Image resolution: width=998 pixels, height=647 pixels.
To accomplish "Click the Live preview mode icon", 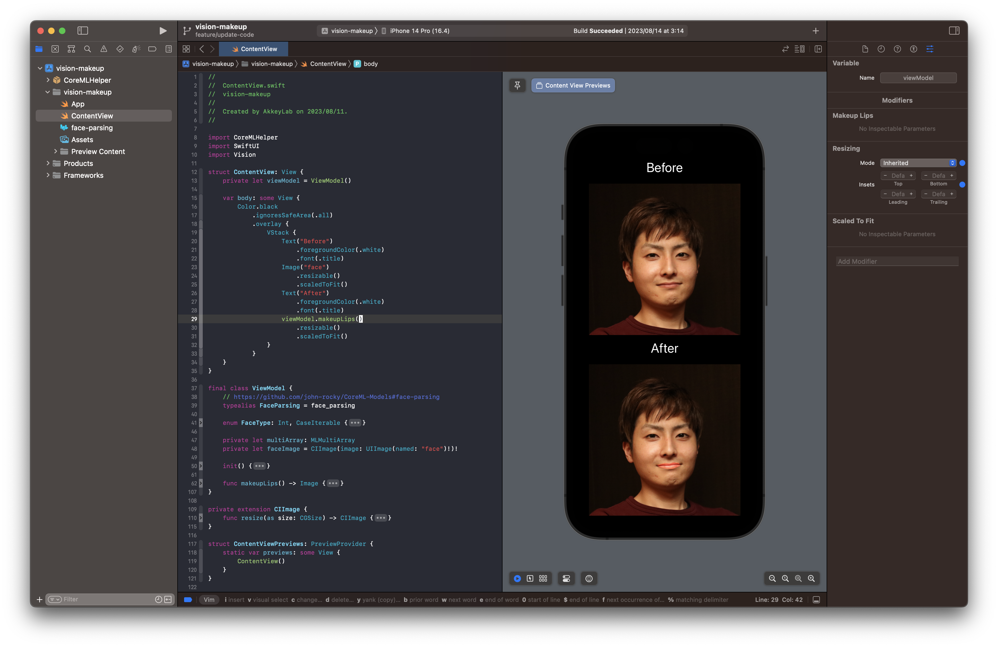I will [517, 579].
